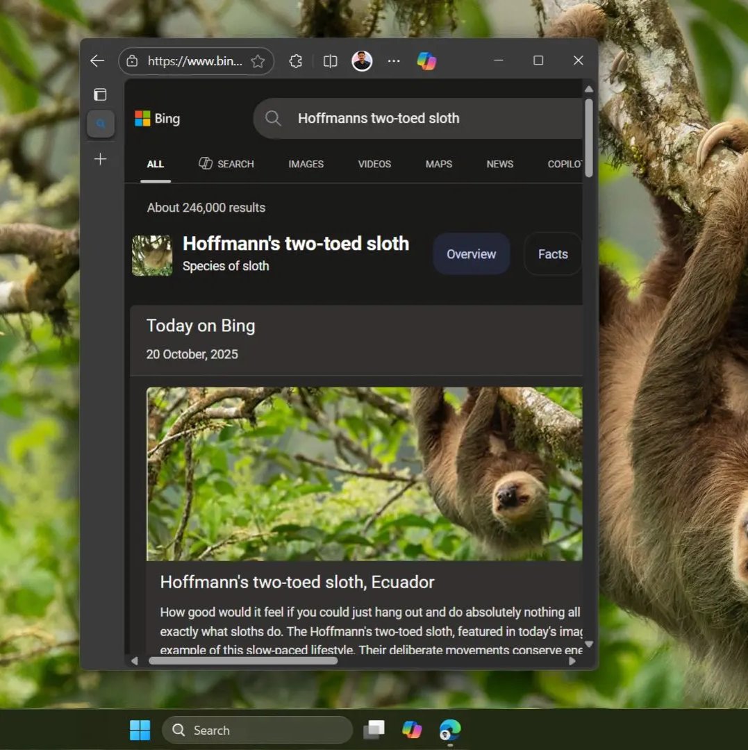Add page to favorites with star icon
748x750 pixels.
[258, 61]
